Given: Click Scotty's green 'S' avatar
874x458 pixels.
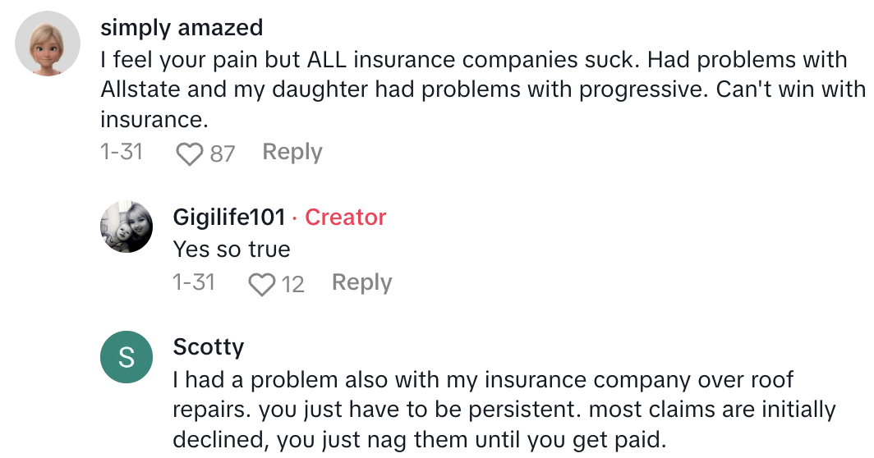Looking at the screenshot, I should point(126,357).
